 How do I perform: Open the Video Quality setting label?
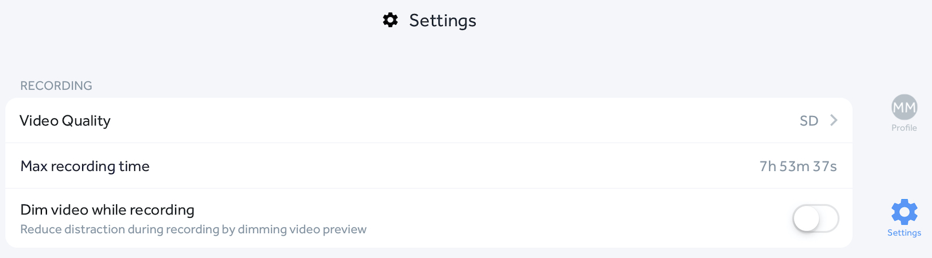click(x=65, y=121)
